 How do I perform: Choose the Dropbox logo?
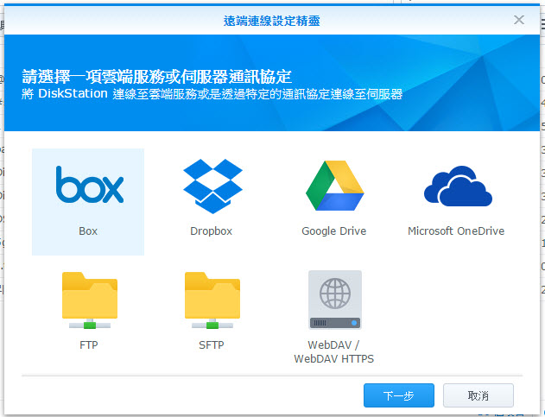pyautogui.click(x=212, y=186)
